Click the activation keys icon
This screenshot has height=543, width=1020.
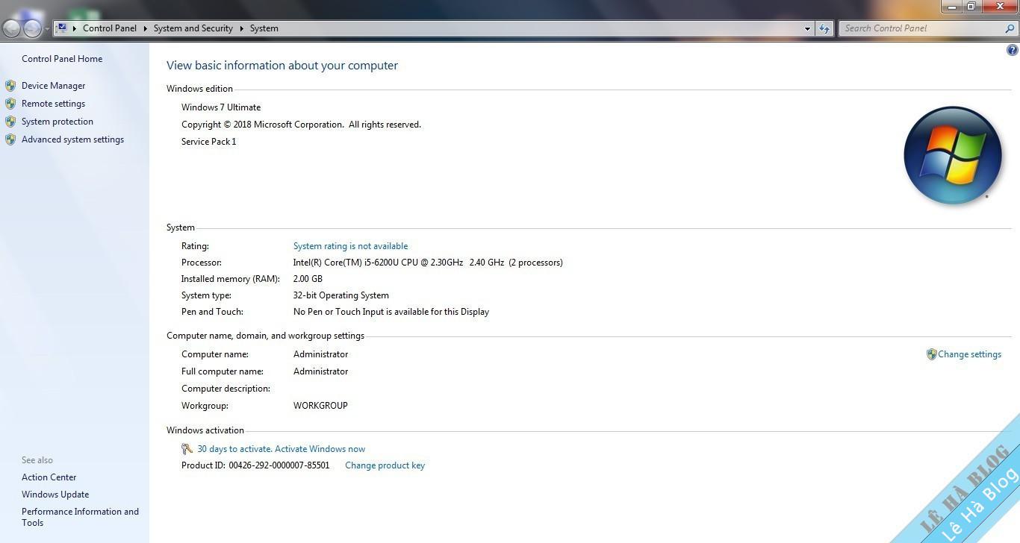187,449
